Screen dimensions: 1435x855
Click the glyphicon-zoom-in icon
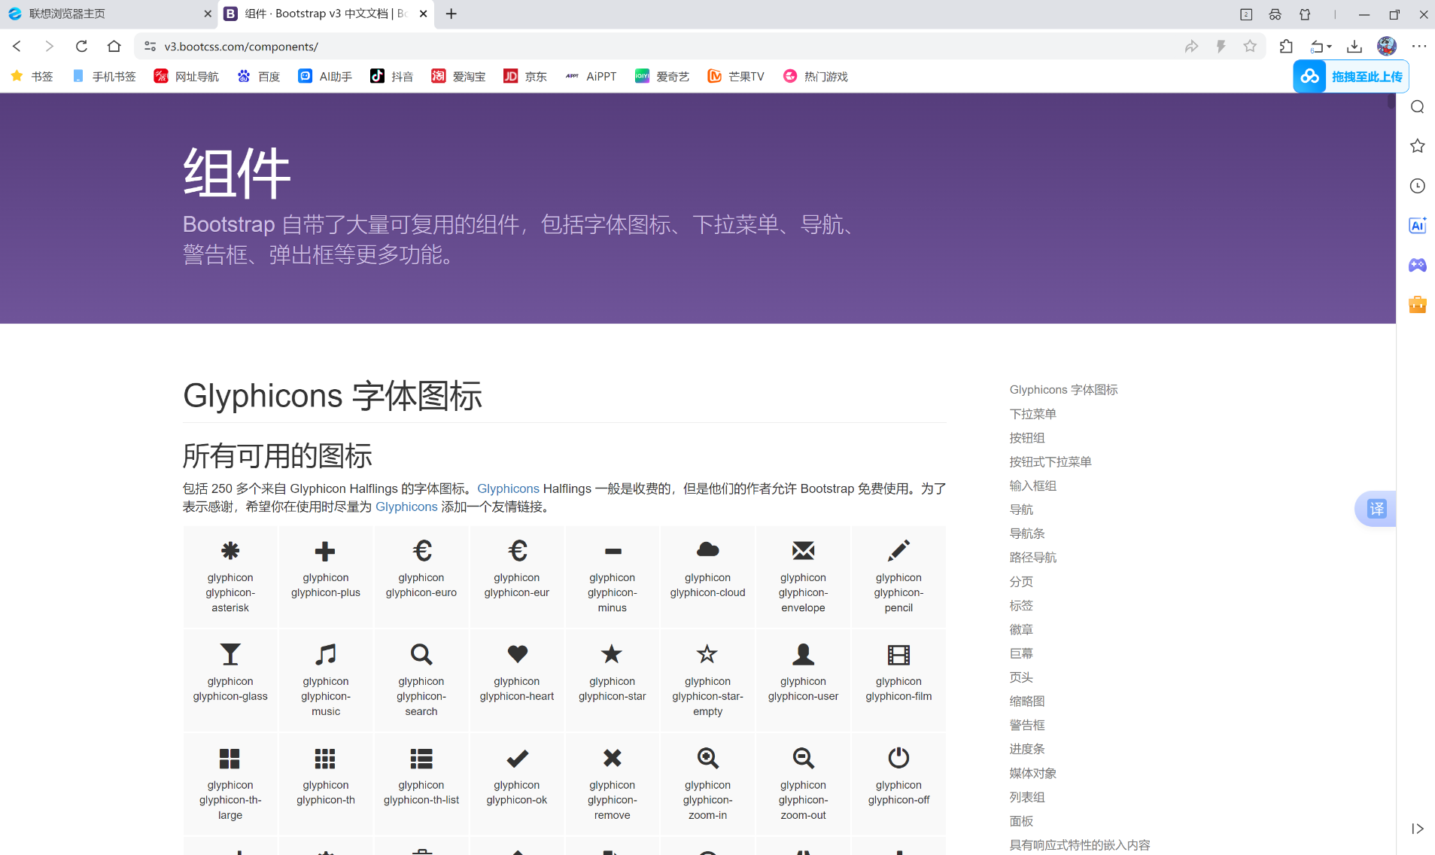tap(707, 758)
